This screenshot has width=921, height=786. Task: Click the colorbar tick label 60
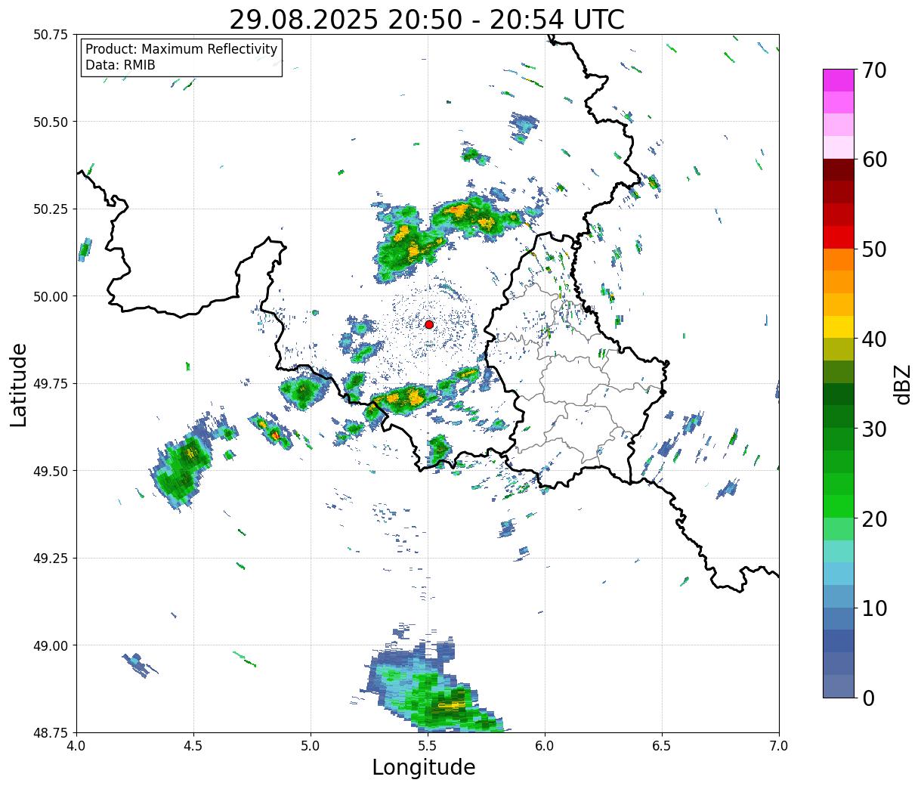click(874, 159)
